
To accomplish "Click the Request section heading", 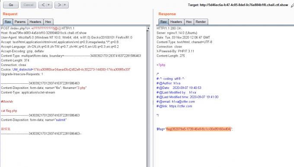I will coord(10,14).
